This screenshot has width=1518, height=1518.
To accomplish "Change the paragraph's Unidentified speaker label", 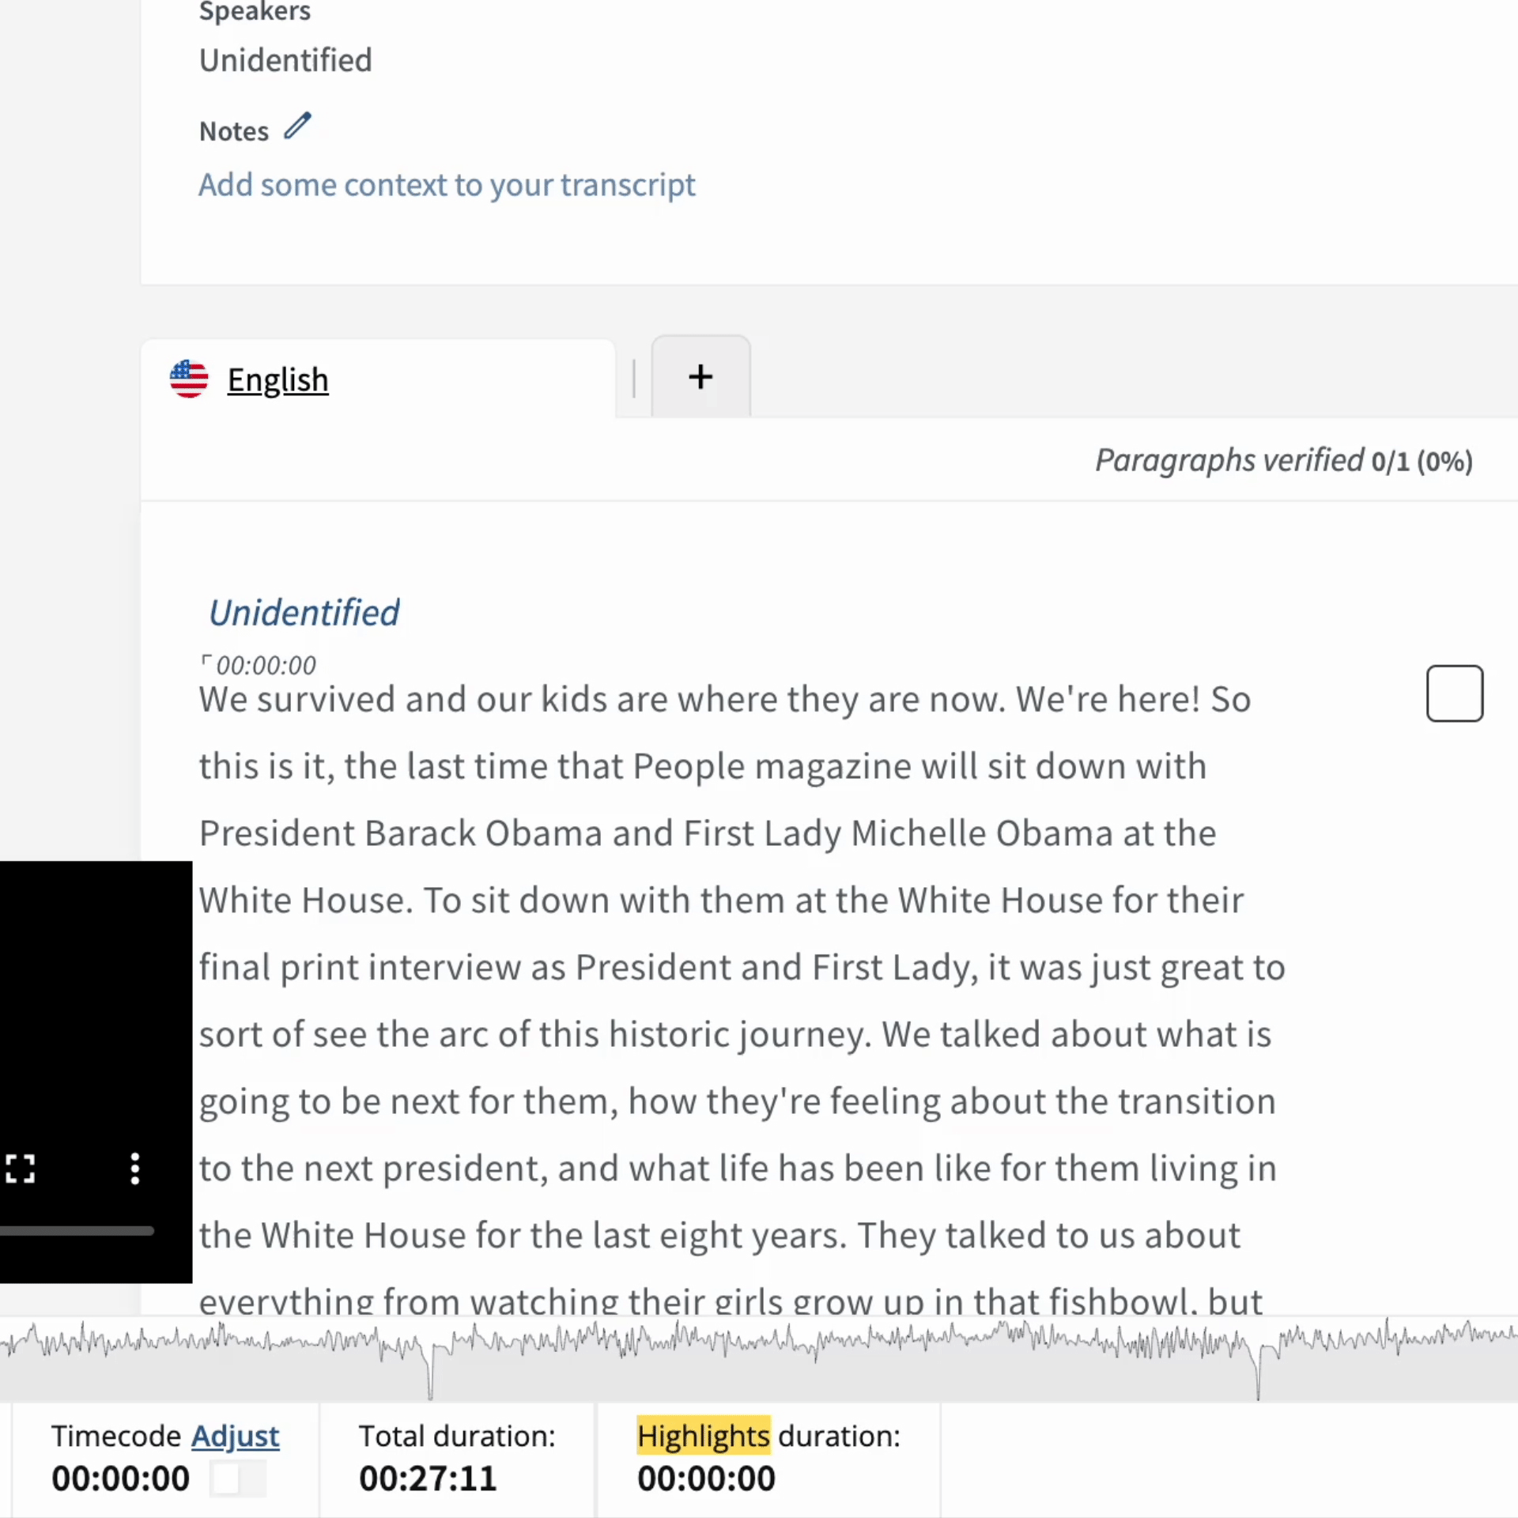I will [304, 613].
